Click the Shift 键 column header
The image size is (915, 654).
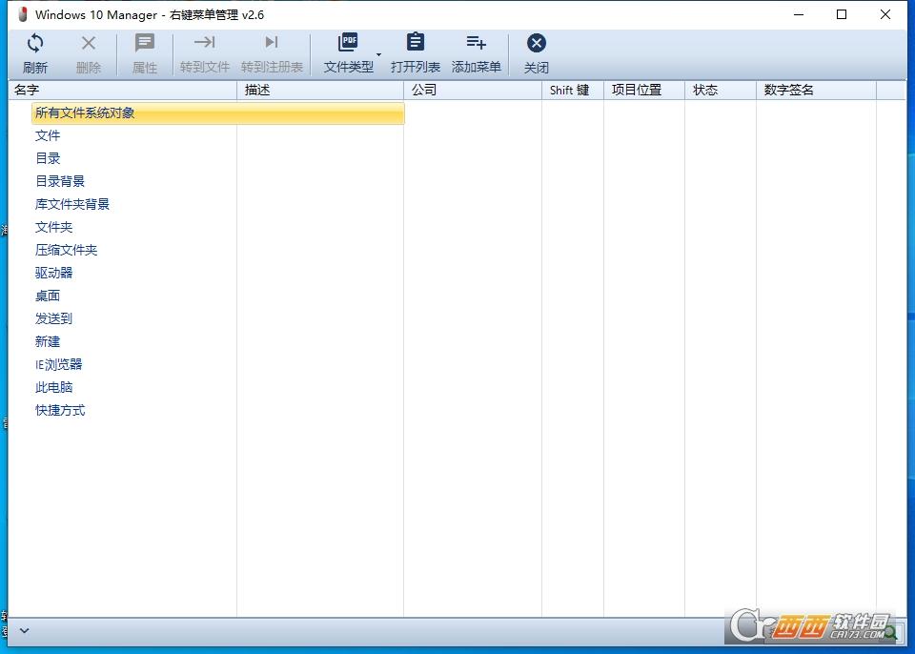[573, 90]
